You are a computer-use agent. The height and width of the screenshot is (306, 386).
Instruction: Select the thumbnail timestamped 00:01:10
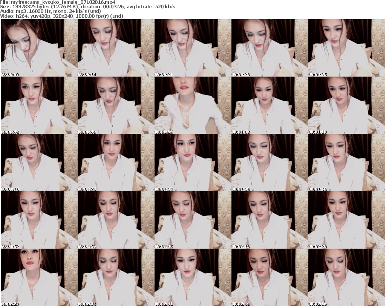tap(347, 105)
